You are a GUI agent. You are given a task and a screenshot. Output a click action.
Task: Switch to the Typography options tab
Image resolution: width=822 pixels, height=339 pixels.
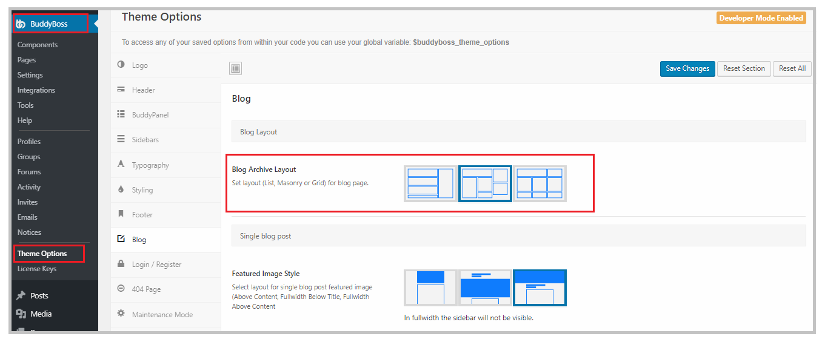(x=165, y=165)
